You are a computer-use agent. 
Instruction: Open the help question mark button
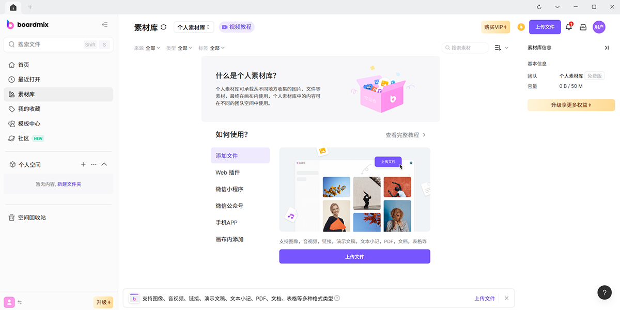pos(605,292)
